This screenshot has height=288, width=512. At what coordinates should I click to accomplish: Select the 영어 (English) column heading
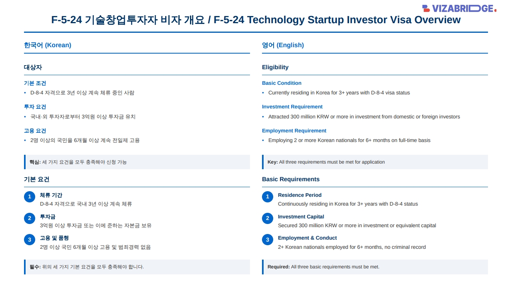point(283,45)
